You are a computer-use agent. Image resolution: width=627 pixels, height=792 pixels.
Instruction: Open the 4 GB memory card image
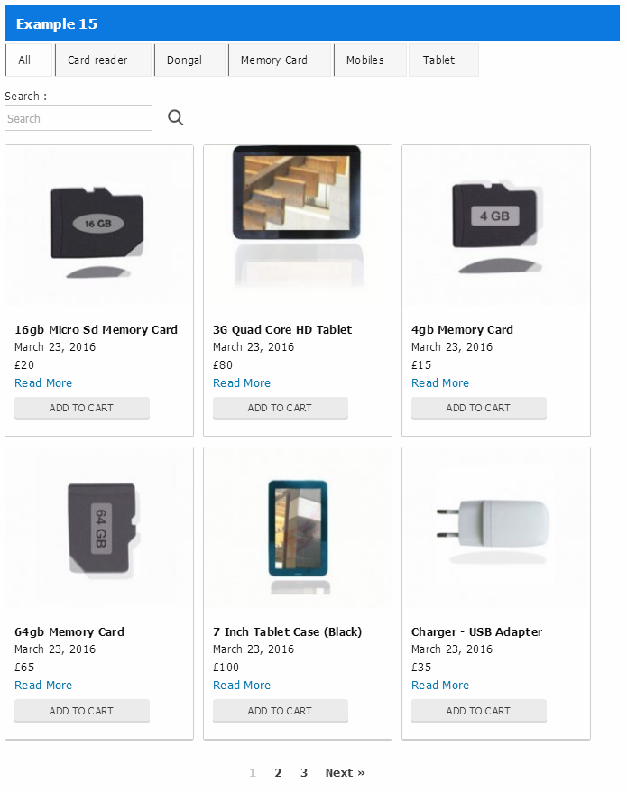pos(496,226)
